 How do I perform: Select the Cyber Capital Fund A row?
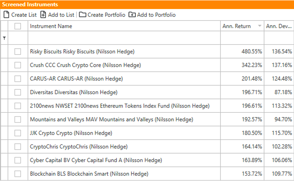[x=147, y=160]
